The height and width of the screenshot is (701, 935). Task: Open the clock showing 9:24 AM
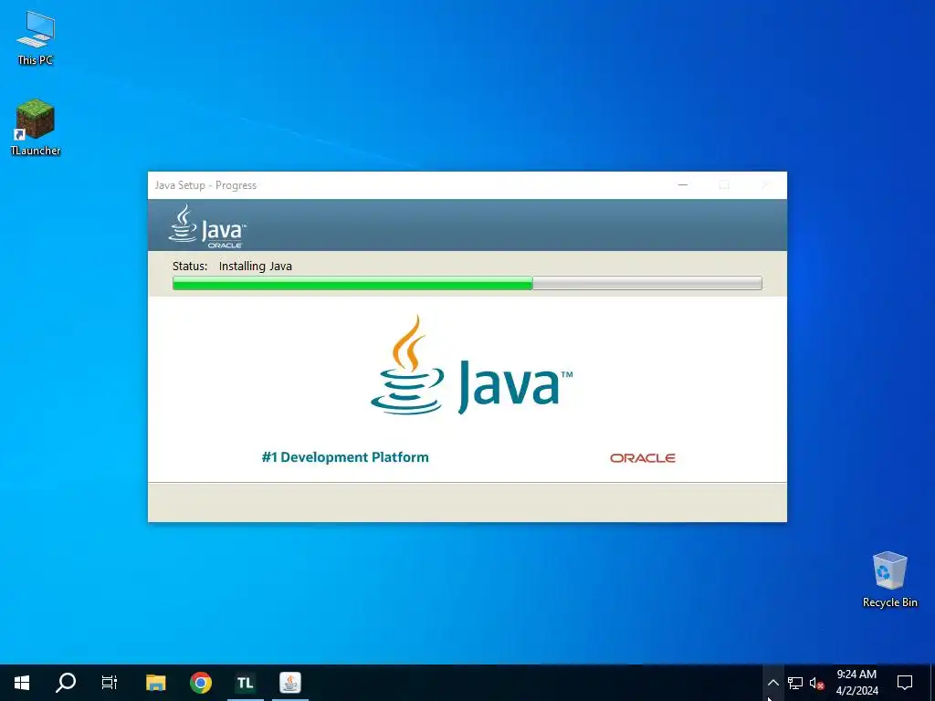click(856, 683)
